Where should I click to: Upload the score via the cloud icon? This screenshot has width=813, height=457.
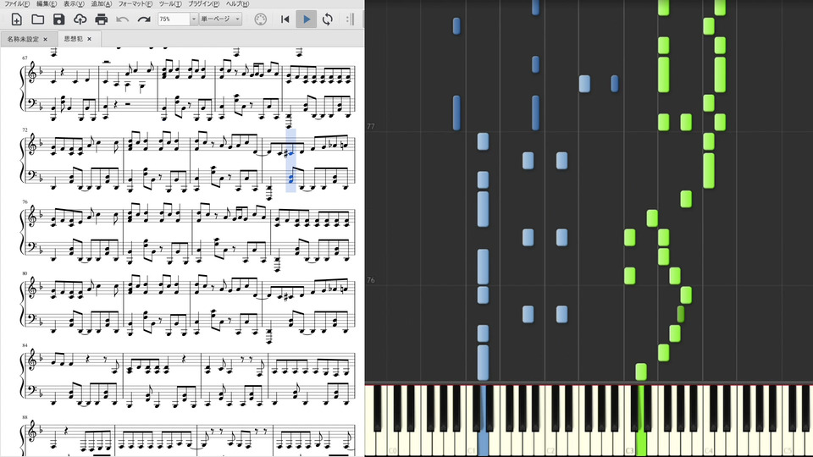(80, 19)
